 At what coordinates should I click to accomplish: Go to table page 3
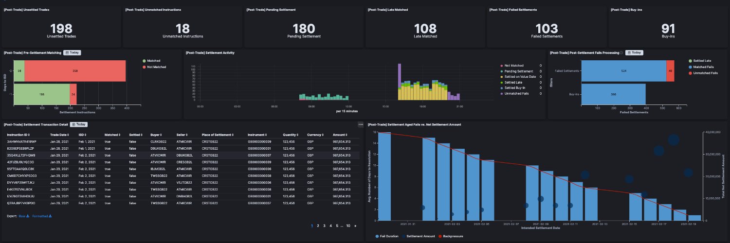(x=324, y=226)
